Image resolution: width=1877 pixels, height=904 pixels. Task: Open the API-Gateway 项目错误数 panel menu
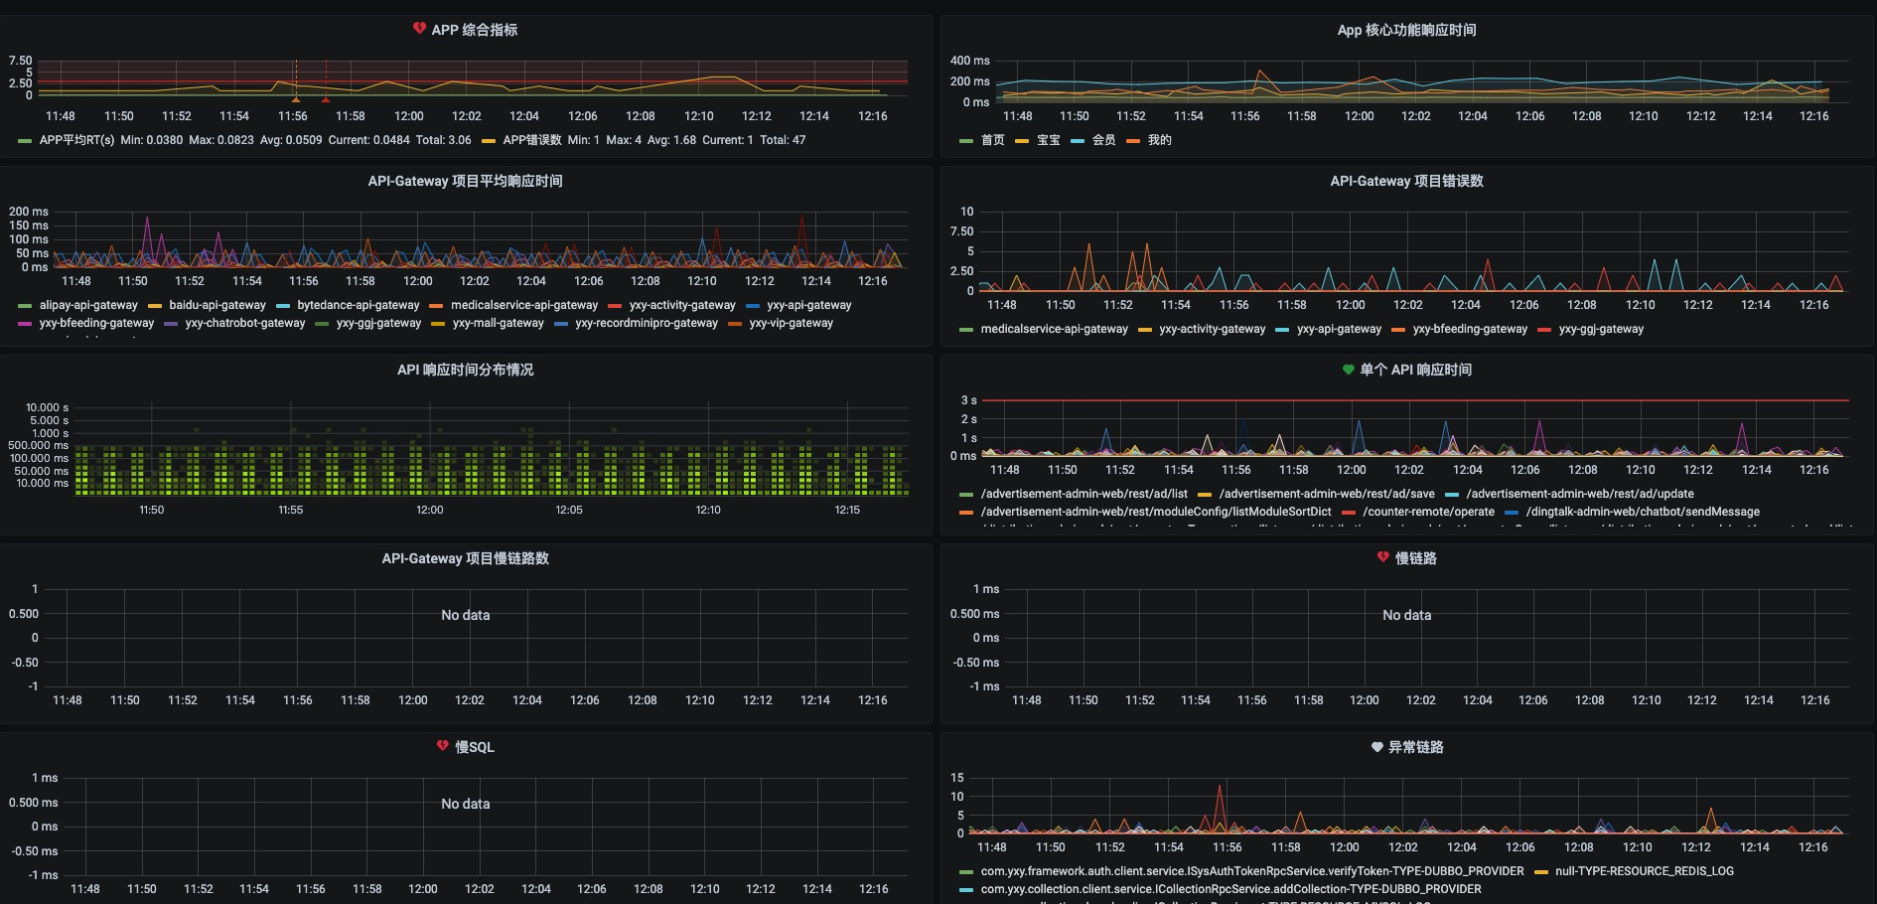pos(1406,181)
